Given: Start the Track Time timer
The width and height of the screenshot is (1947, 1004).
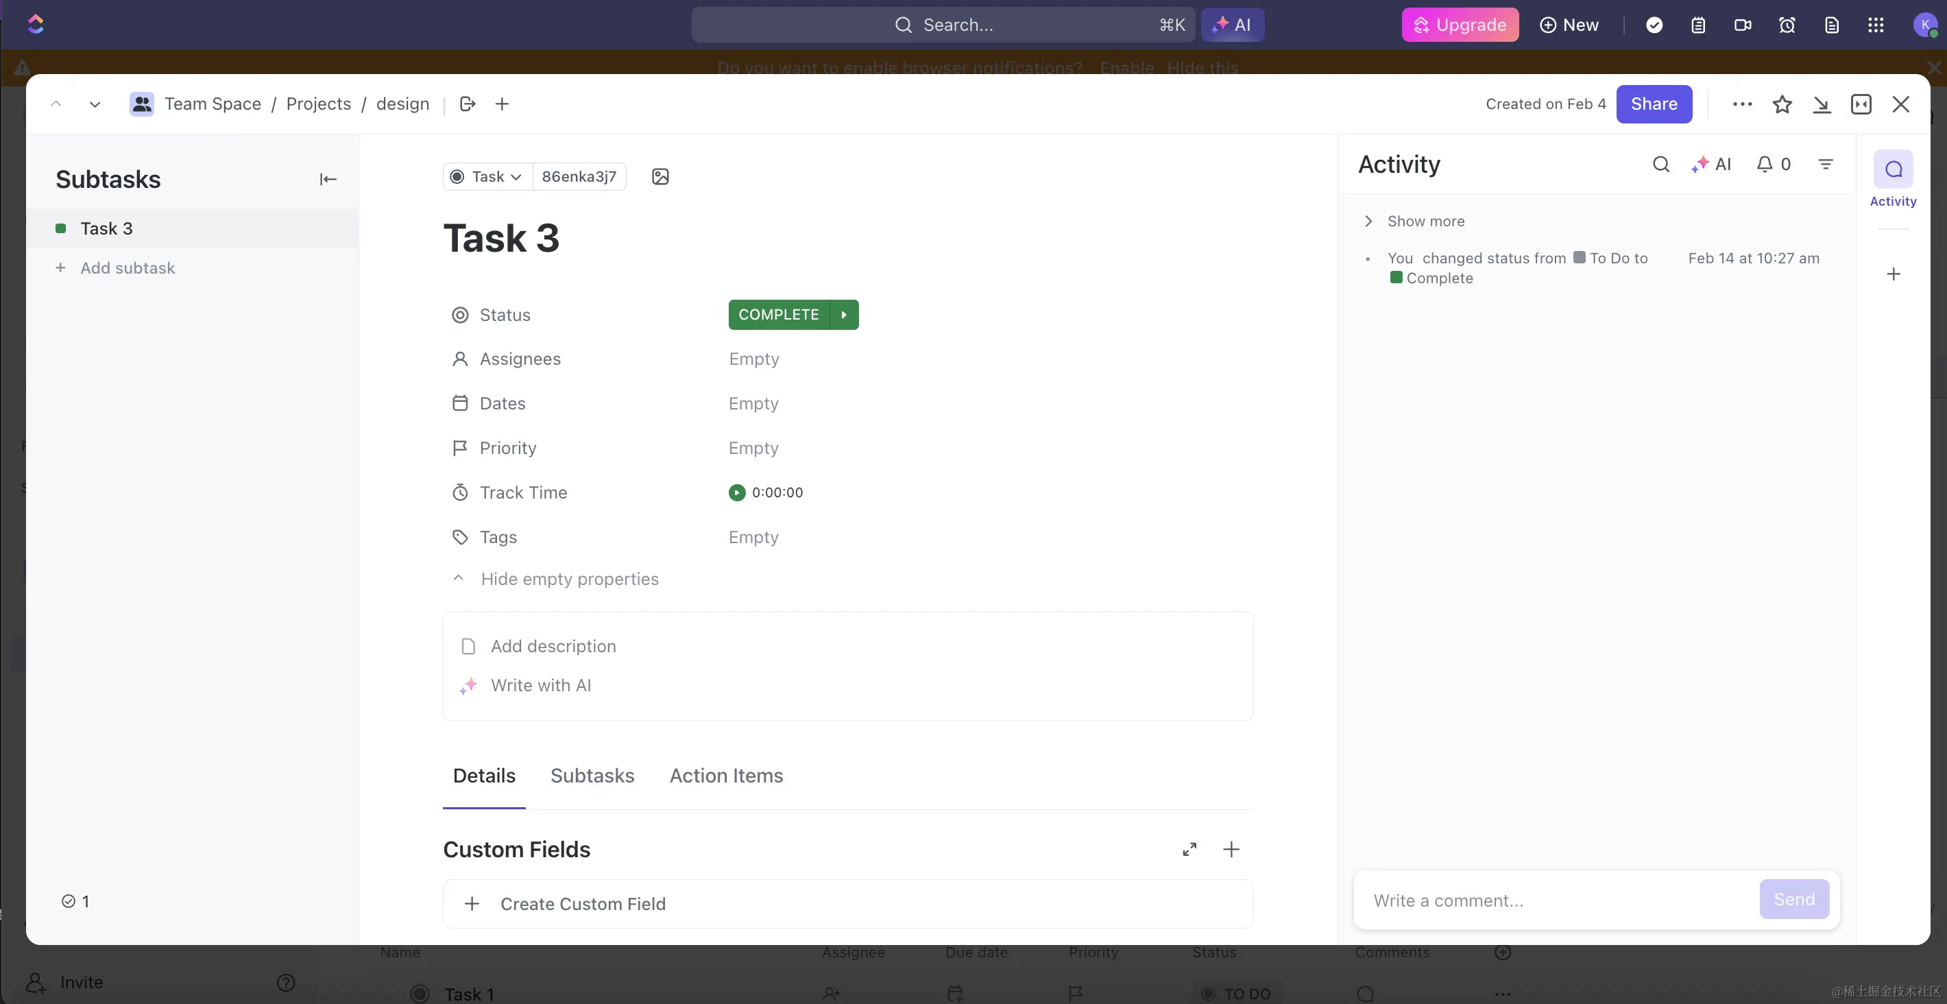Looking at the screenshot, I should tap(736, 493).
